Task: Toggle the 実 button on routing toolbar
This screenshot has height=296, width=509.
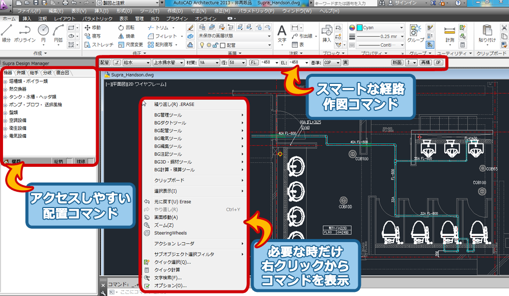Action: click(x=346, y=62)
